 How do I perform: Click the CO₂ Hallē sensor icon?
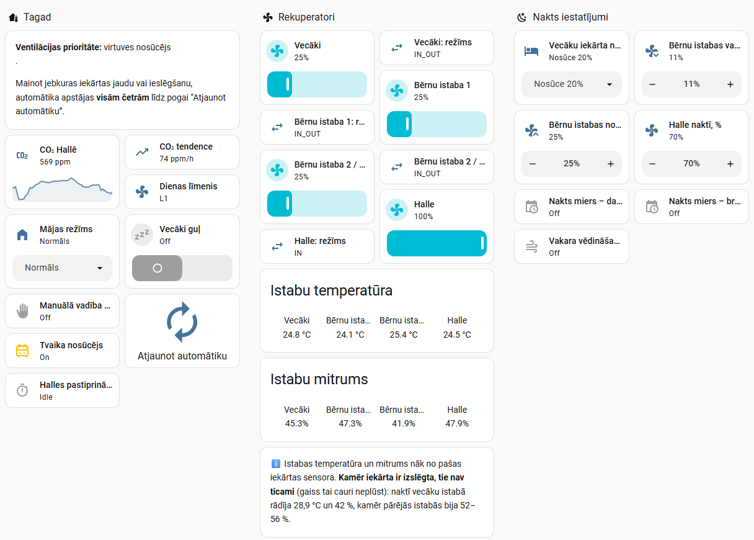pyautogui.click(x=22, y=156)
